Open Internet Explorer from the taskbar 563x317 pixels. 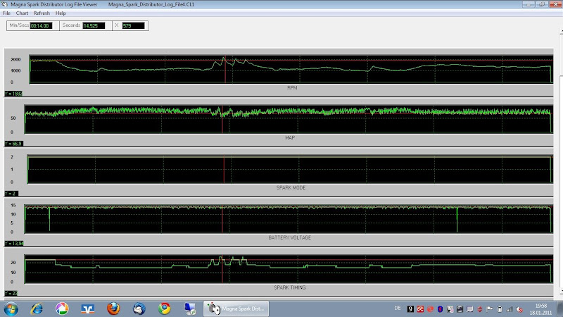tap(36, 309)
